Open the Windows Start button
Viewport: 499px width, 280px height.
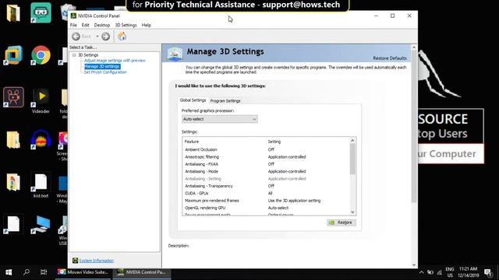[x=9, y=272]
